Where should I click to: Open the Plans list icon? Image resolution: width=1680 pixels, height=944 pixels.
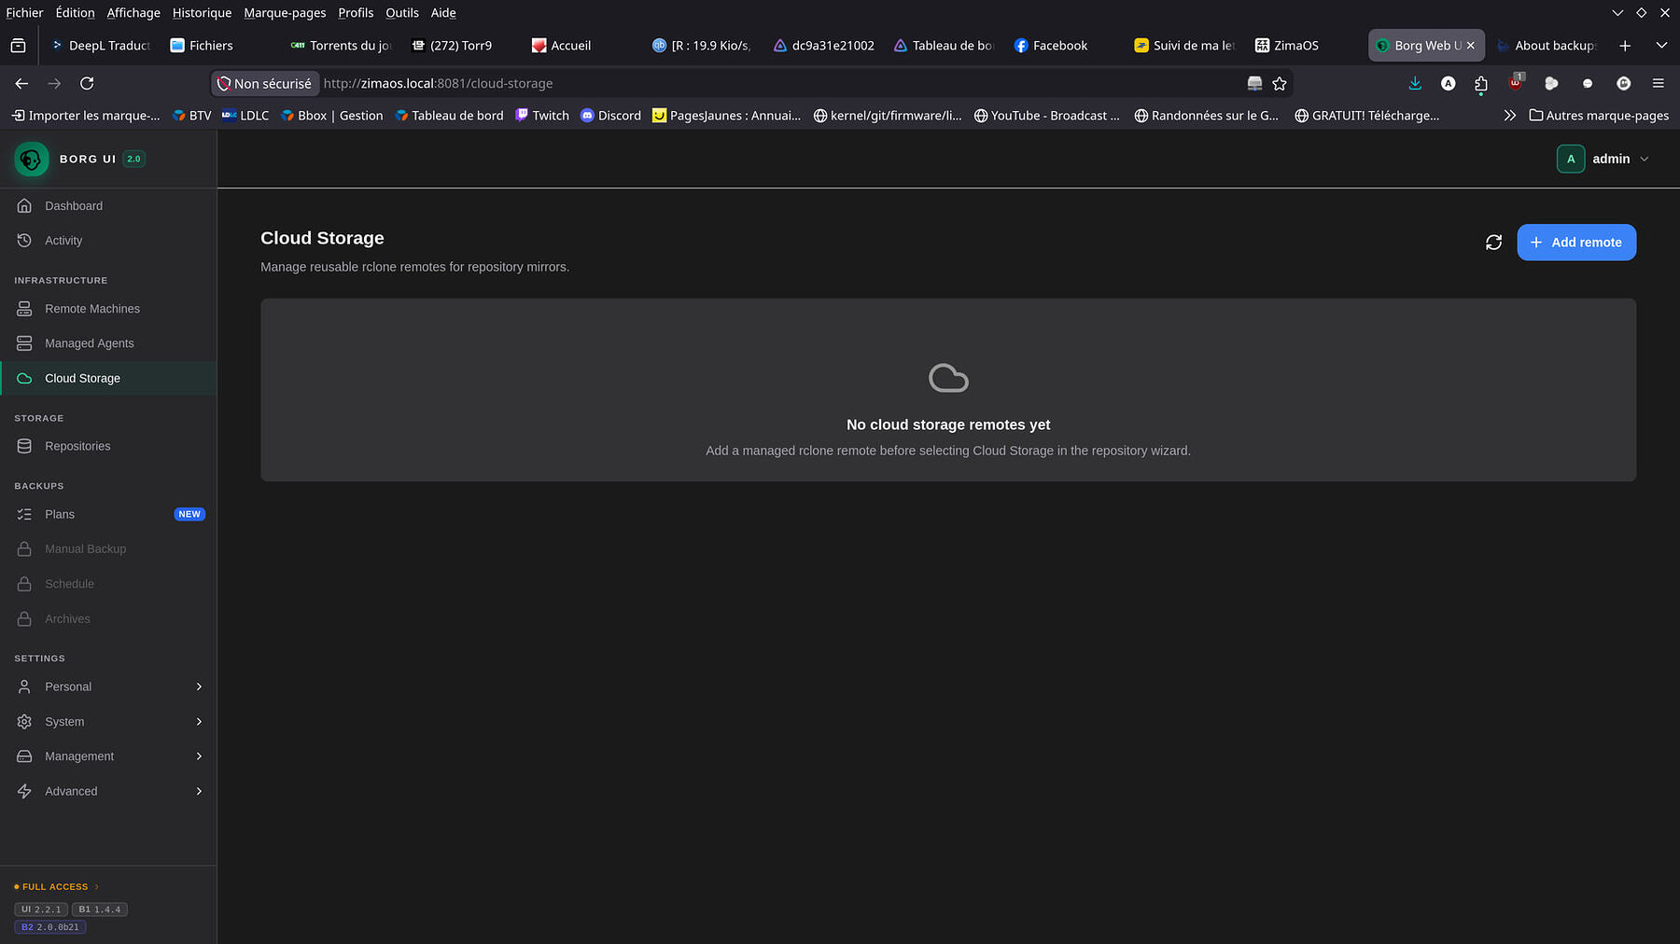(x=24, y=514)
